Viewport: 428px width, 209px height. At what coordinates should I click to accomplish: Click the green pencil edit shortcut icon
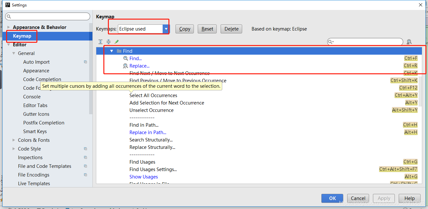pyautogui.click(x=117, y=42)
